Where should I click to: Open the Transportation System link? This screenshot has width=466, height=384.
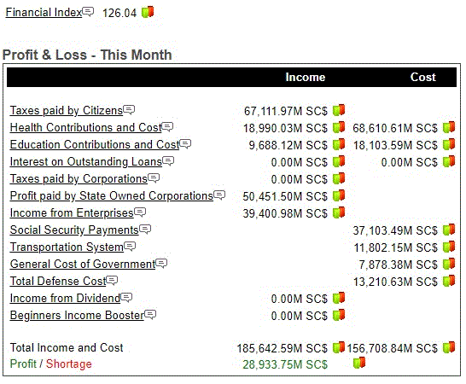[x=67, y=247]
